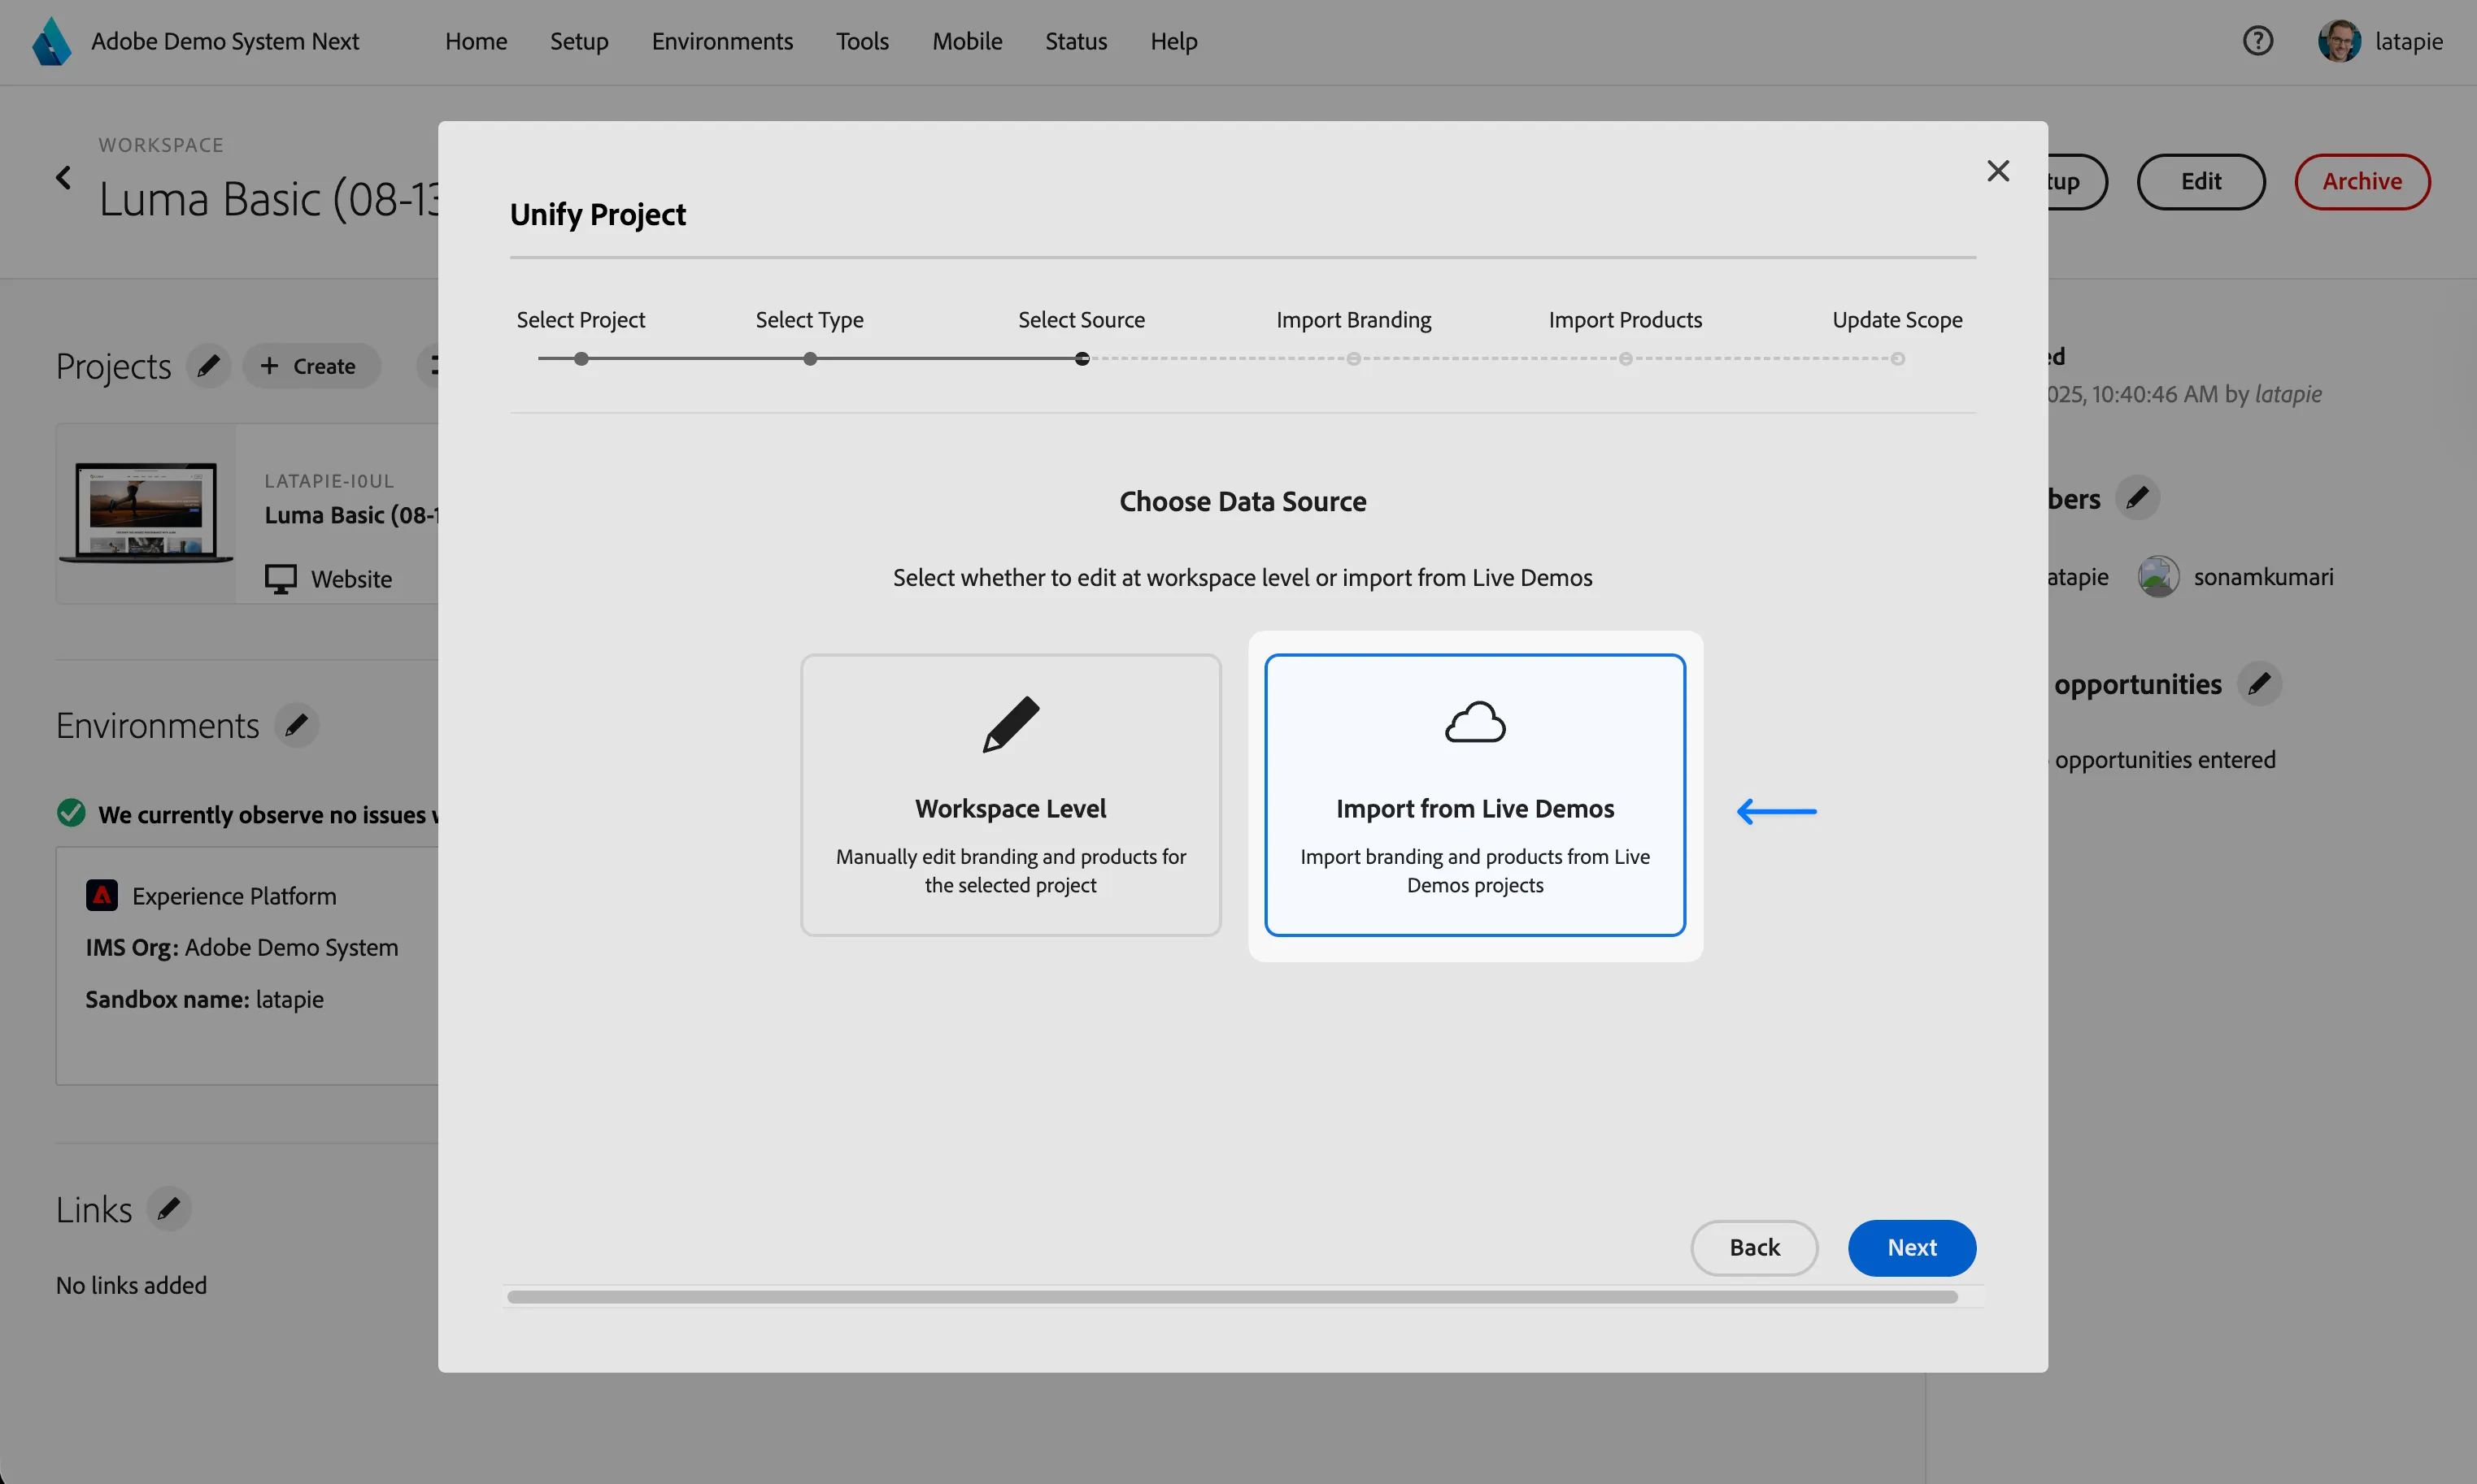Click the Next button
Viewport: 2477px width, 1484px height.
[x=1912, y=1247]
